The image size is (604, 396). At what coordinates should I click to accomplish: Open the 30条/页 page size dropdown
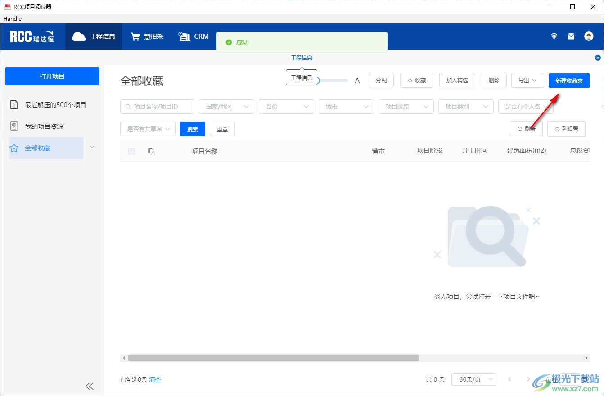[473, 379]
